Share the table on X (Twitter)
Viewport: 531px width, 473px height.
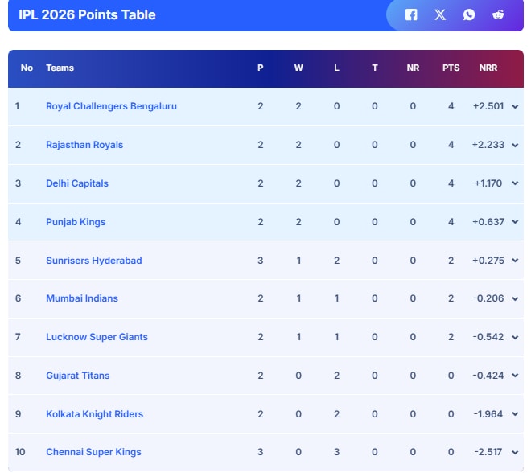click(x=440, y=15)
